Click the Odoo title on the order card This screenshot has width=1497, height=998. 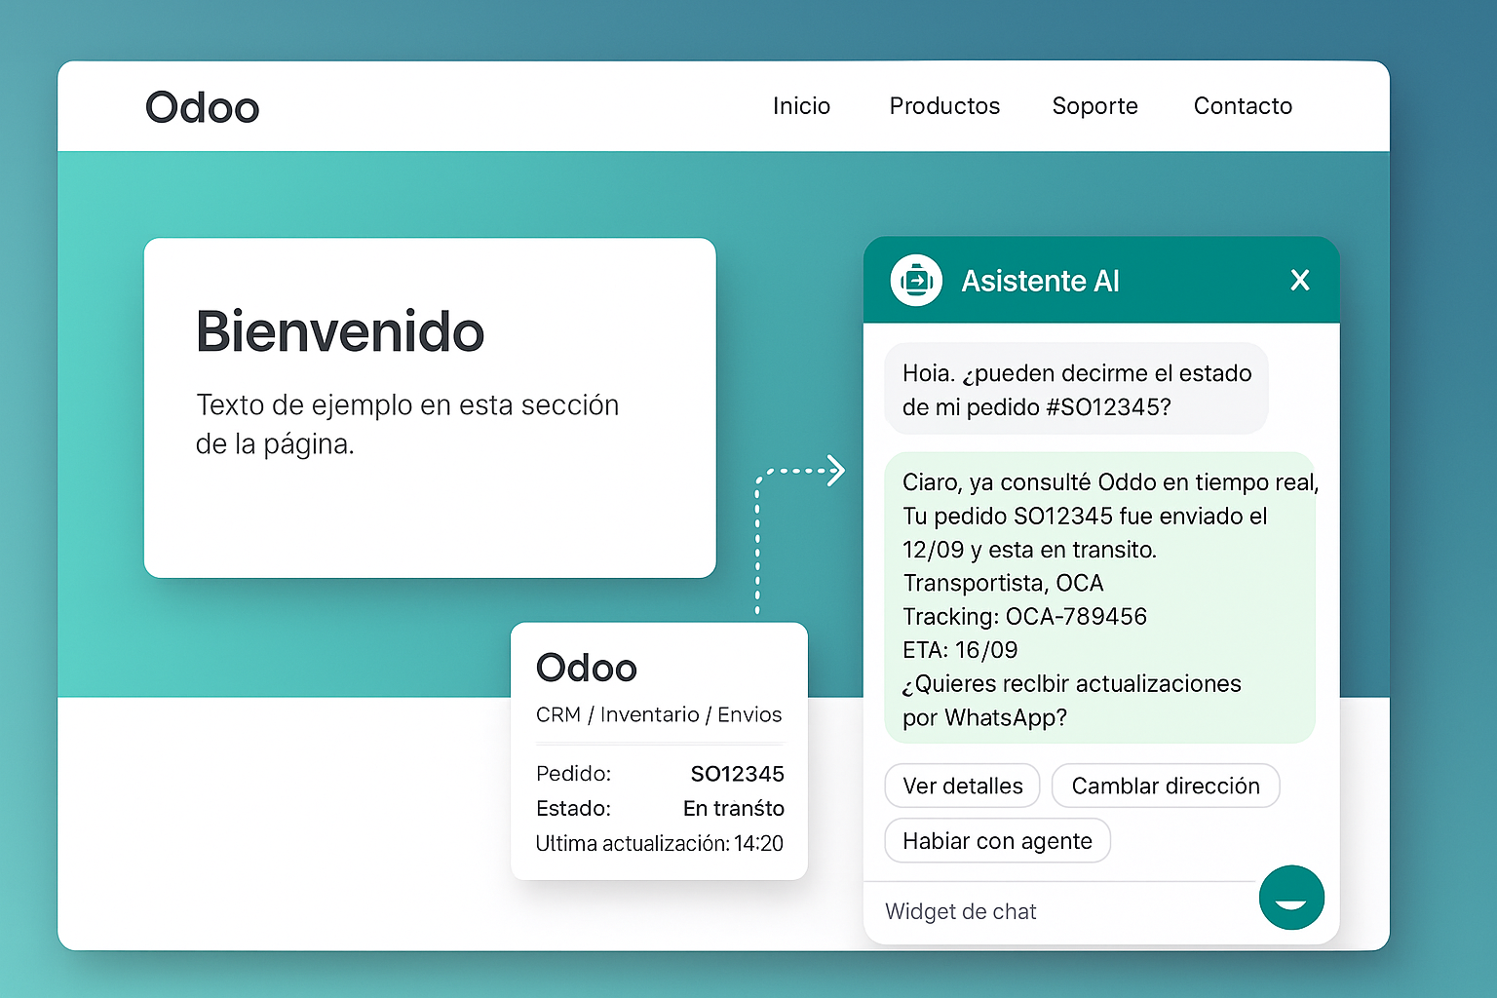pos(587,668)
